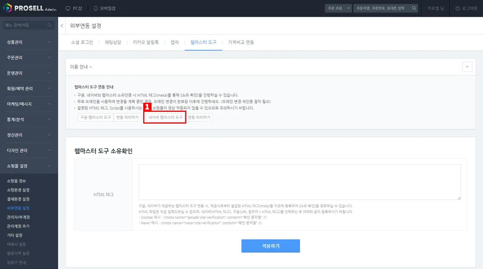483x269 pixels.
Task: Expand the 회원/혜택 관리 menu
Action: point(29,88)
